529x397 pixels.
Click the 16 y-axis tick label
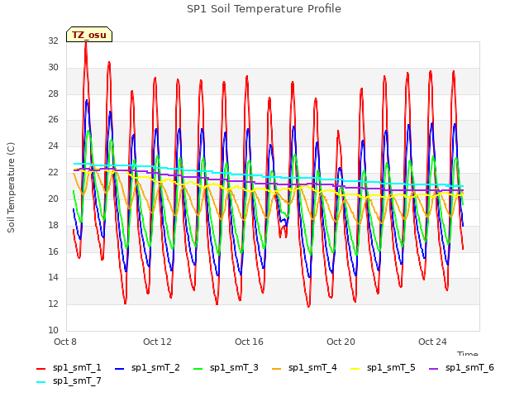pos(53,251)
